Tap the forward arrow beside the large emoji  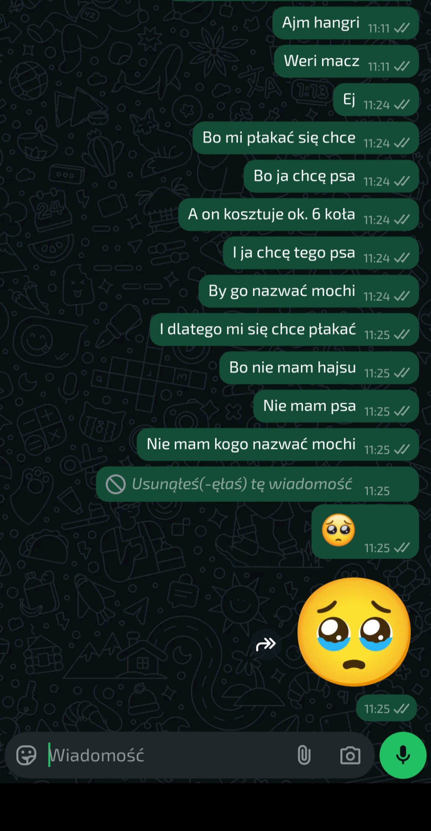[266, 644]
